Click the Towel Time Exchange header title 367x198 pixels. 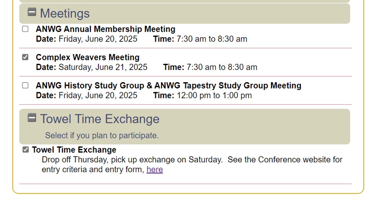100,119
